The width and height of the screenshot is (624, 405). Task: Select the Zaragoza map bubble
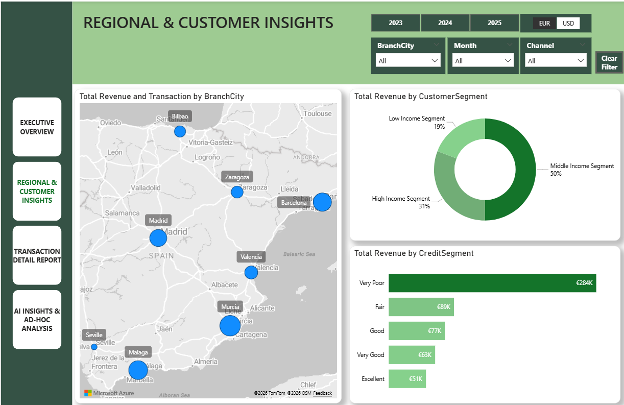coord(237,192)
